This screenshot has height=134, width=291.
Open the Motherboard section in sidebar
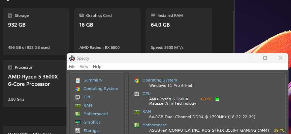pyautogui.click(x=95, y=114)
